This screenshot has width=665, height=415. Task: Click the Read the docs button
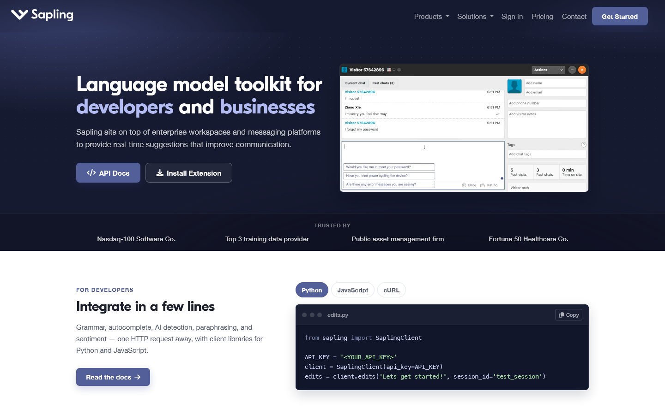coord(113,377)
